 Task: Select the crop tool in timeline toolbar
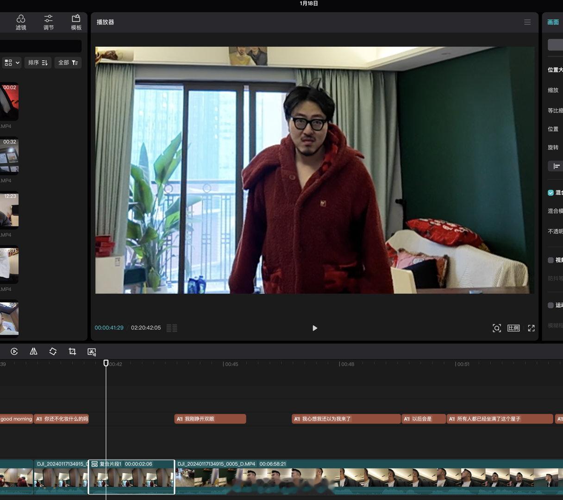(x=72, y=351)
